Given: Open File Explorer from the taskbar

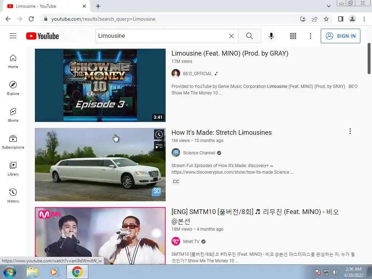Looking at the screenshot, I should (x=32, y=272).
